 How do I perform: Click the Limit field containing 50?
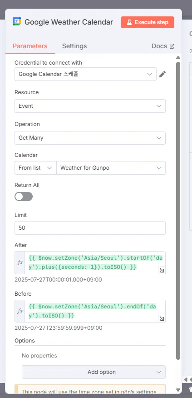pos(90,228)
